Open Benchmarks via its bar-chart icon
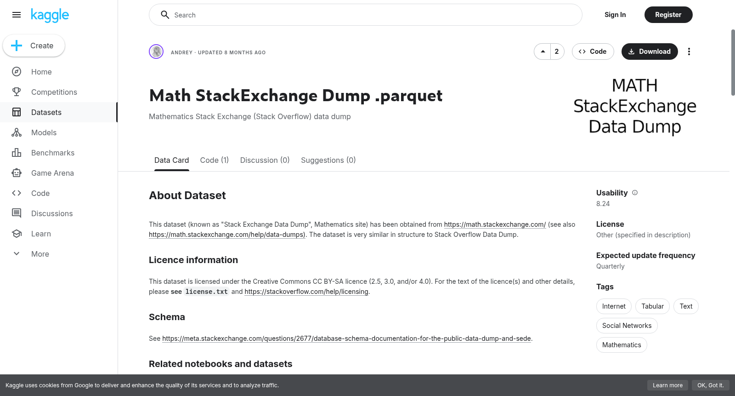This screenshot has width=735, height=396. coord(17,153)
